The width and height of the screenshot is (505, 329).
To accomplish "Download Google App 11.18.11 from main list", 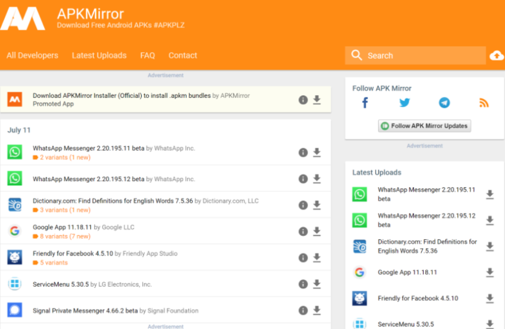I will (x=317, y=232).
